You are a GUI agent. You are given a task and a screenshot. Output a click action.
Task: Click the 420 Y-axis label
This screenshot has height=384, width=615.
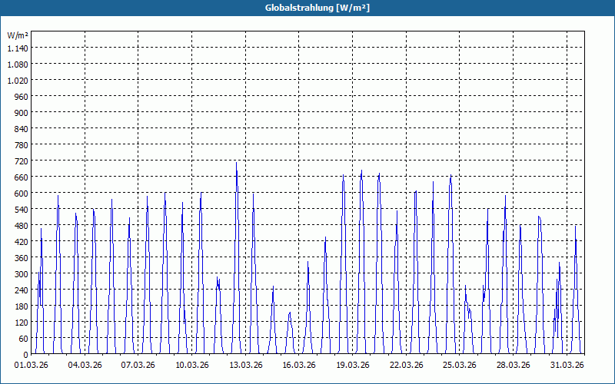coord(22,242)
